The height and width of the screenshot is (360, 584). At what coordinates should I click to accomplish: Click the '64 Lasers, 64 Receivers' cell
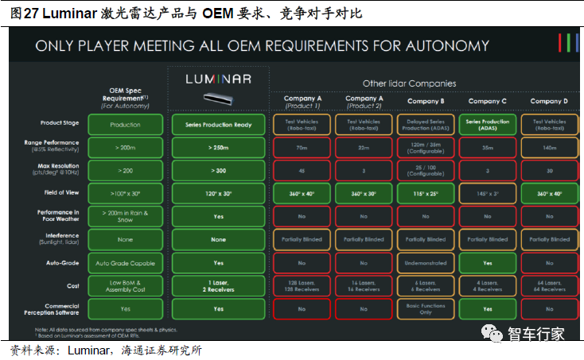(550, 286)
